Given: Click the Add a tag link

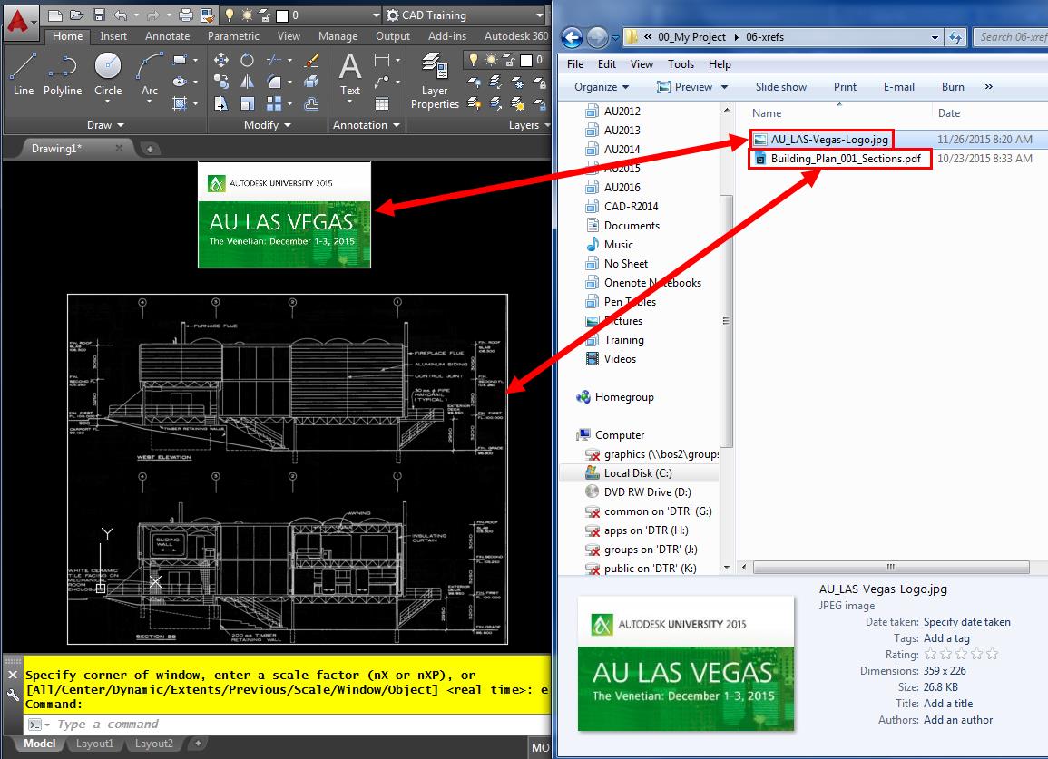Looking at the screenshot, I should pyautogui.click(x=946, y=638).
